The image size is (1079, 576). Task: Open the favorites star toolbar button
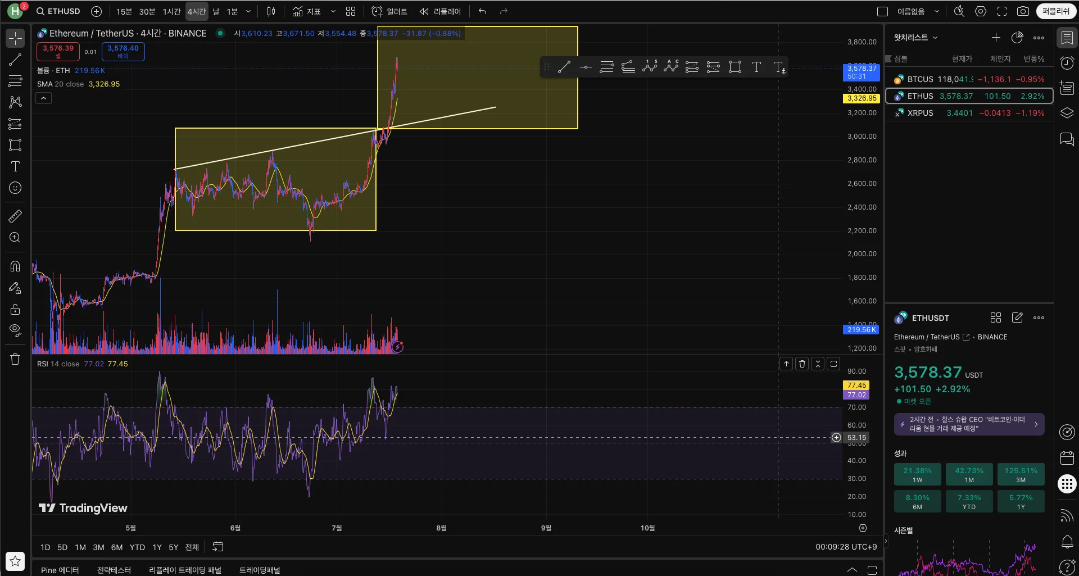click(x=15, y=561)
